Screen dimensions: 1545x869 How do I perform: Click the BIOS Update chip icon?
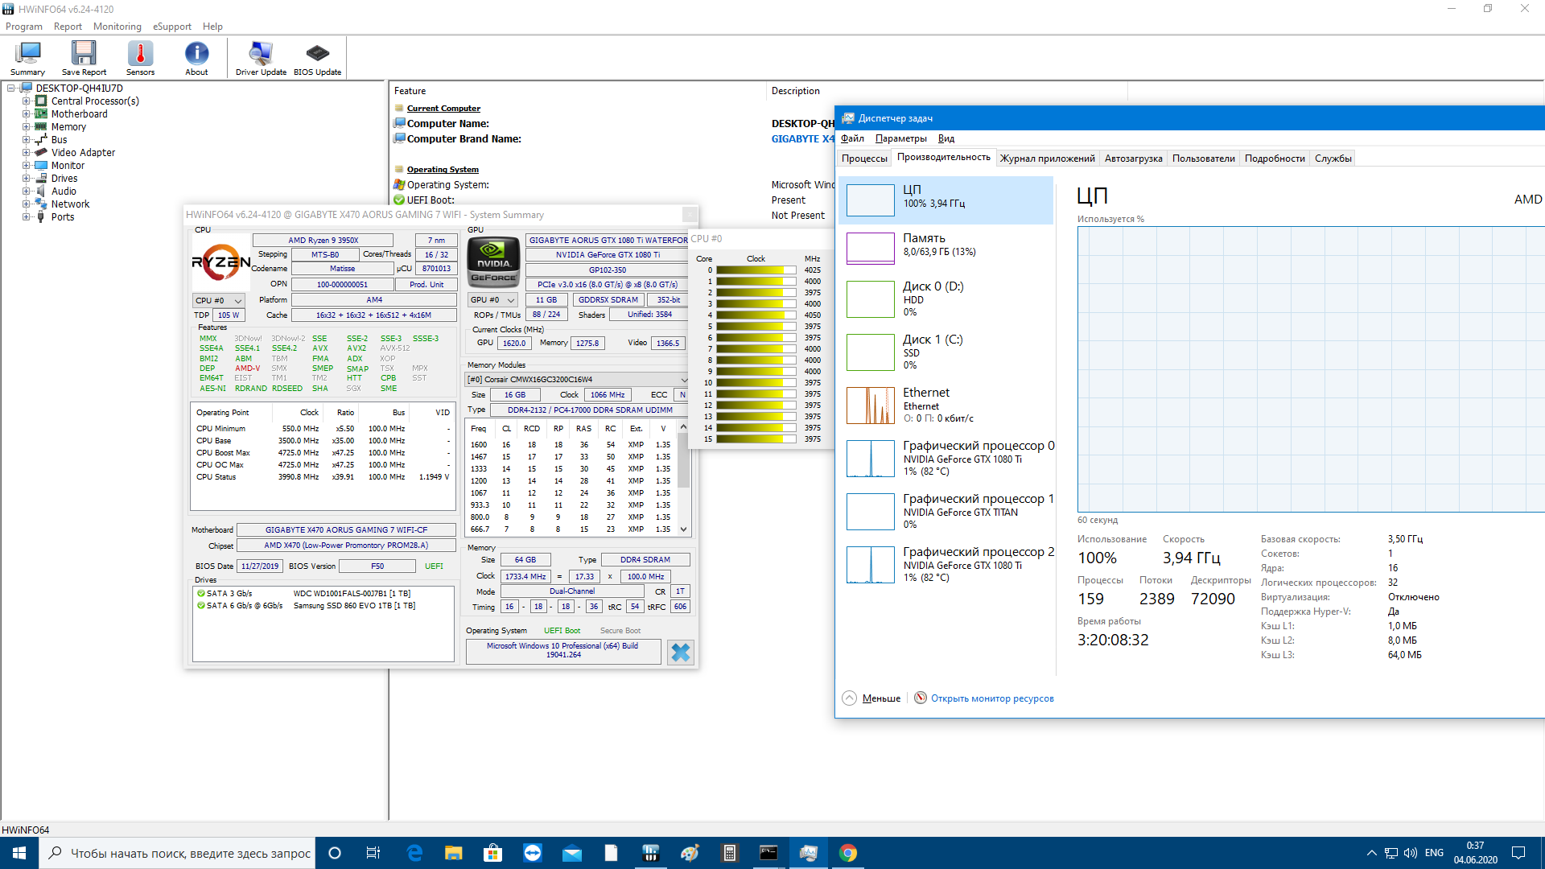tap(317, 58)
